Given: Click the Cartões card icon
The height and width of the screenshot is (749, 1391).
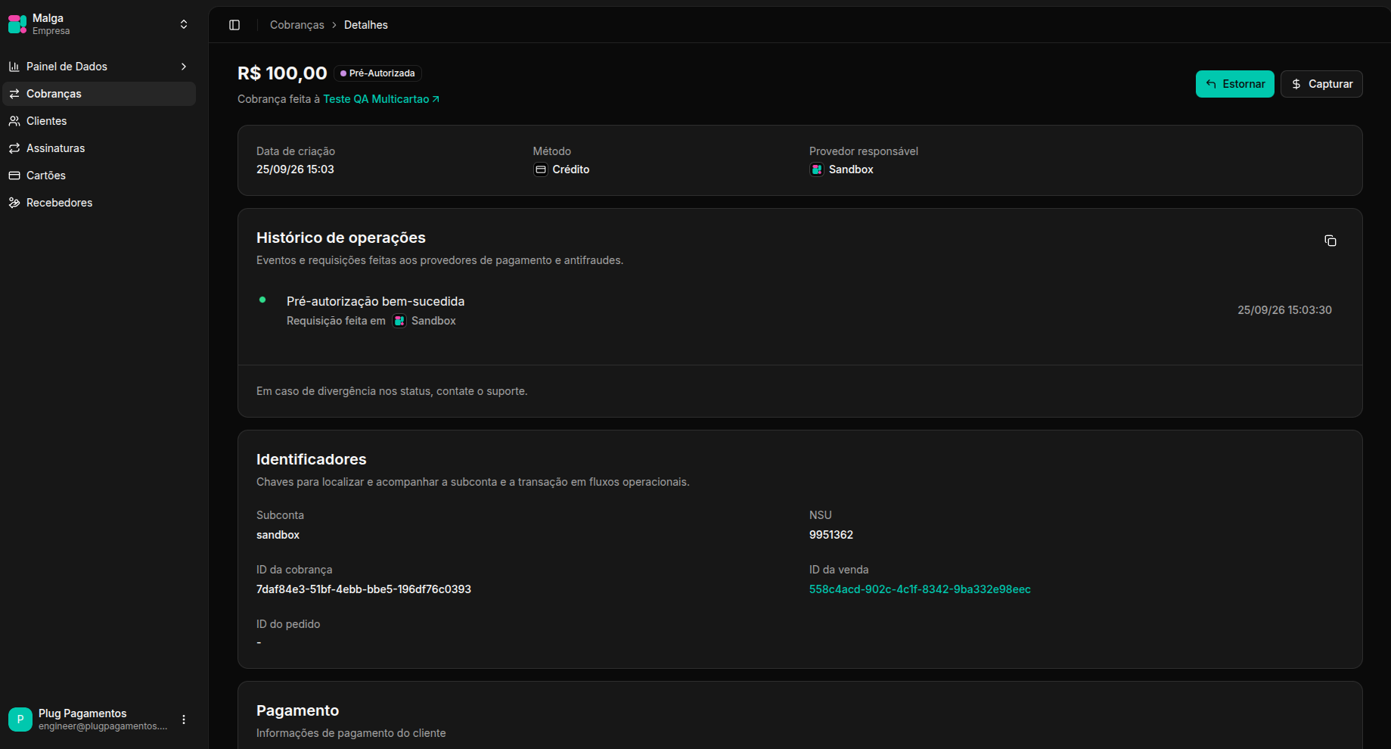Looking at the screenshot, I should tap(14, 176).
